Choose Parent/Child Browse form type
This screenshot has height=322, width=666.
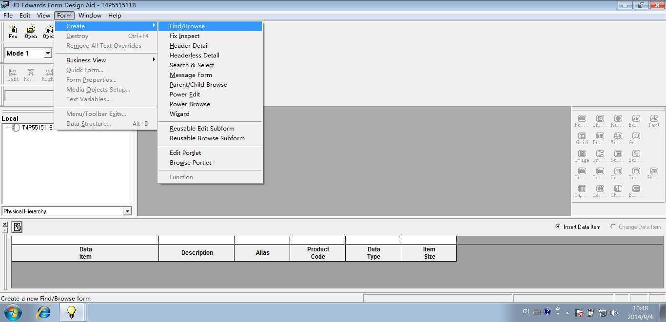point(210,84)
